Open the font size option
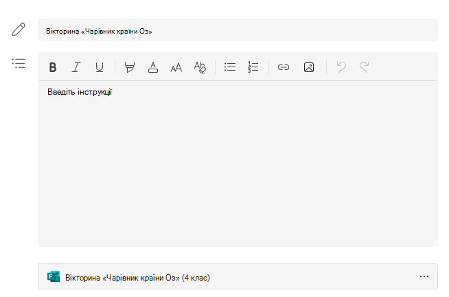Image resolution: width=449 pixels, height=297 pixels. tap(176, 67)
